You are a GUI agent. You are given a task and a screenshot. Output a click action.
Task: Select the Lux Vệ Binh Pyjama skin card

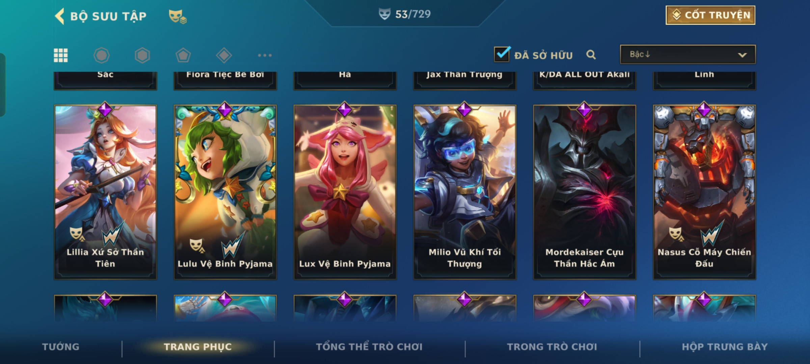345,192
